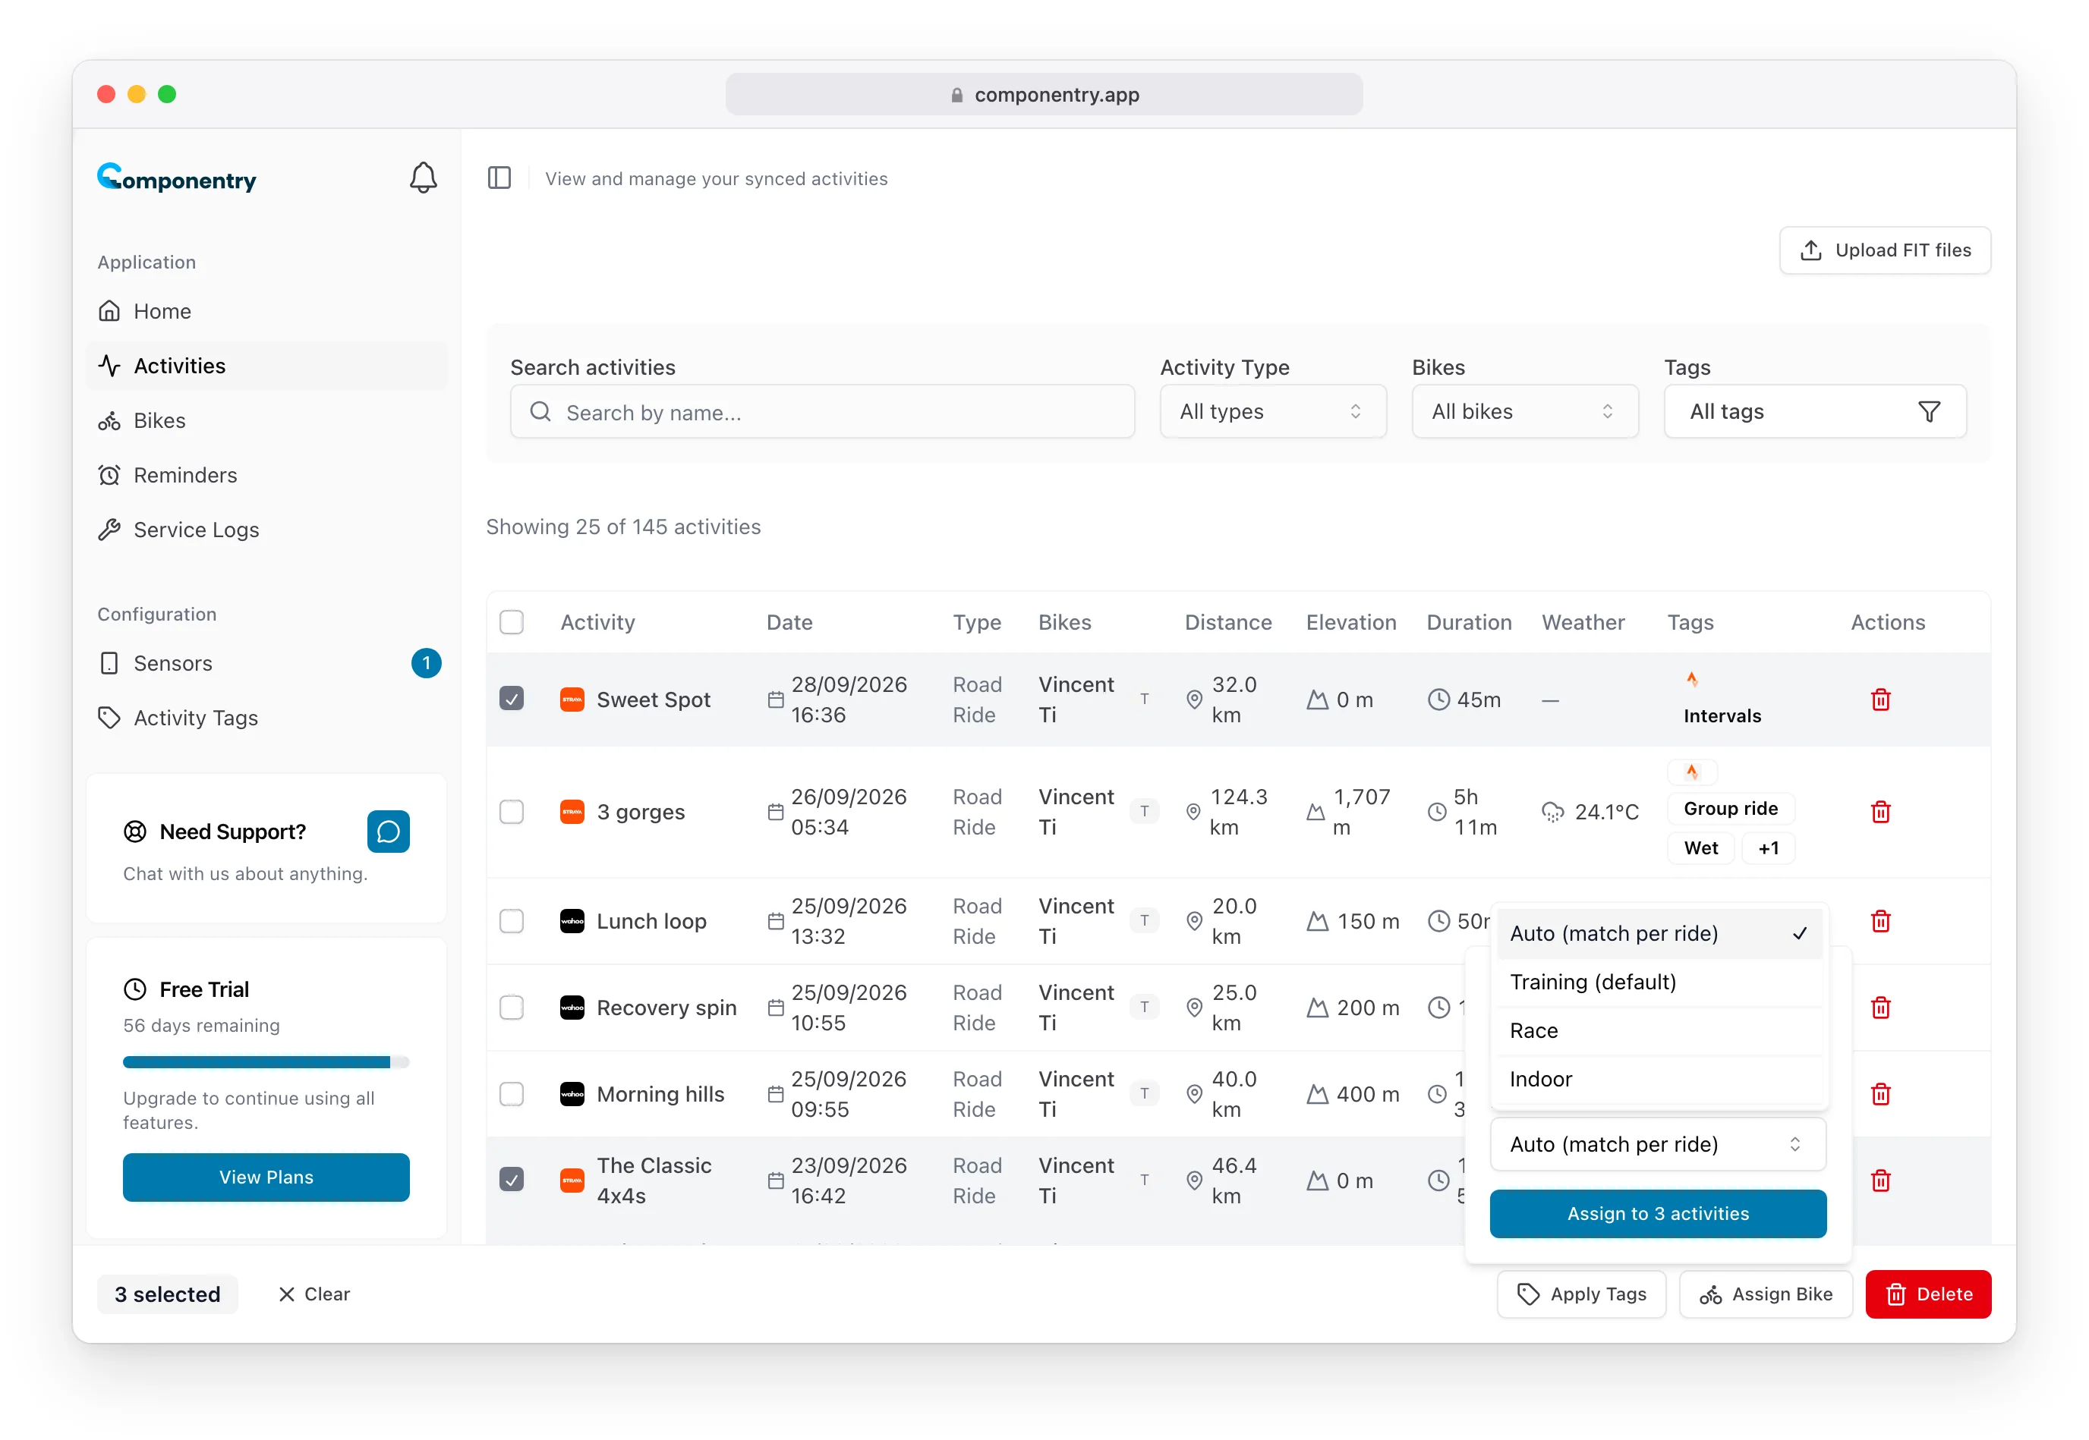The width and height of the screenshot is (2089, 1440).
Task: Select the 3 gorges checkbox
Action: tap(512, 811)
